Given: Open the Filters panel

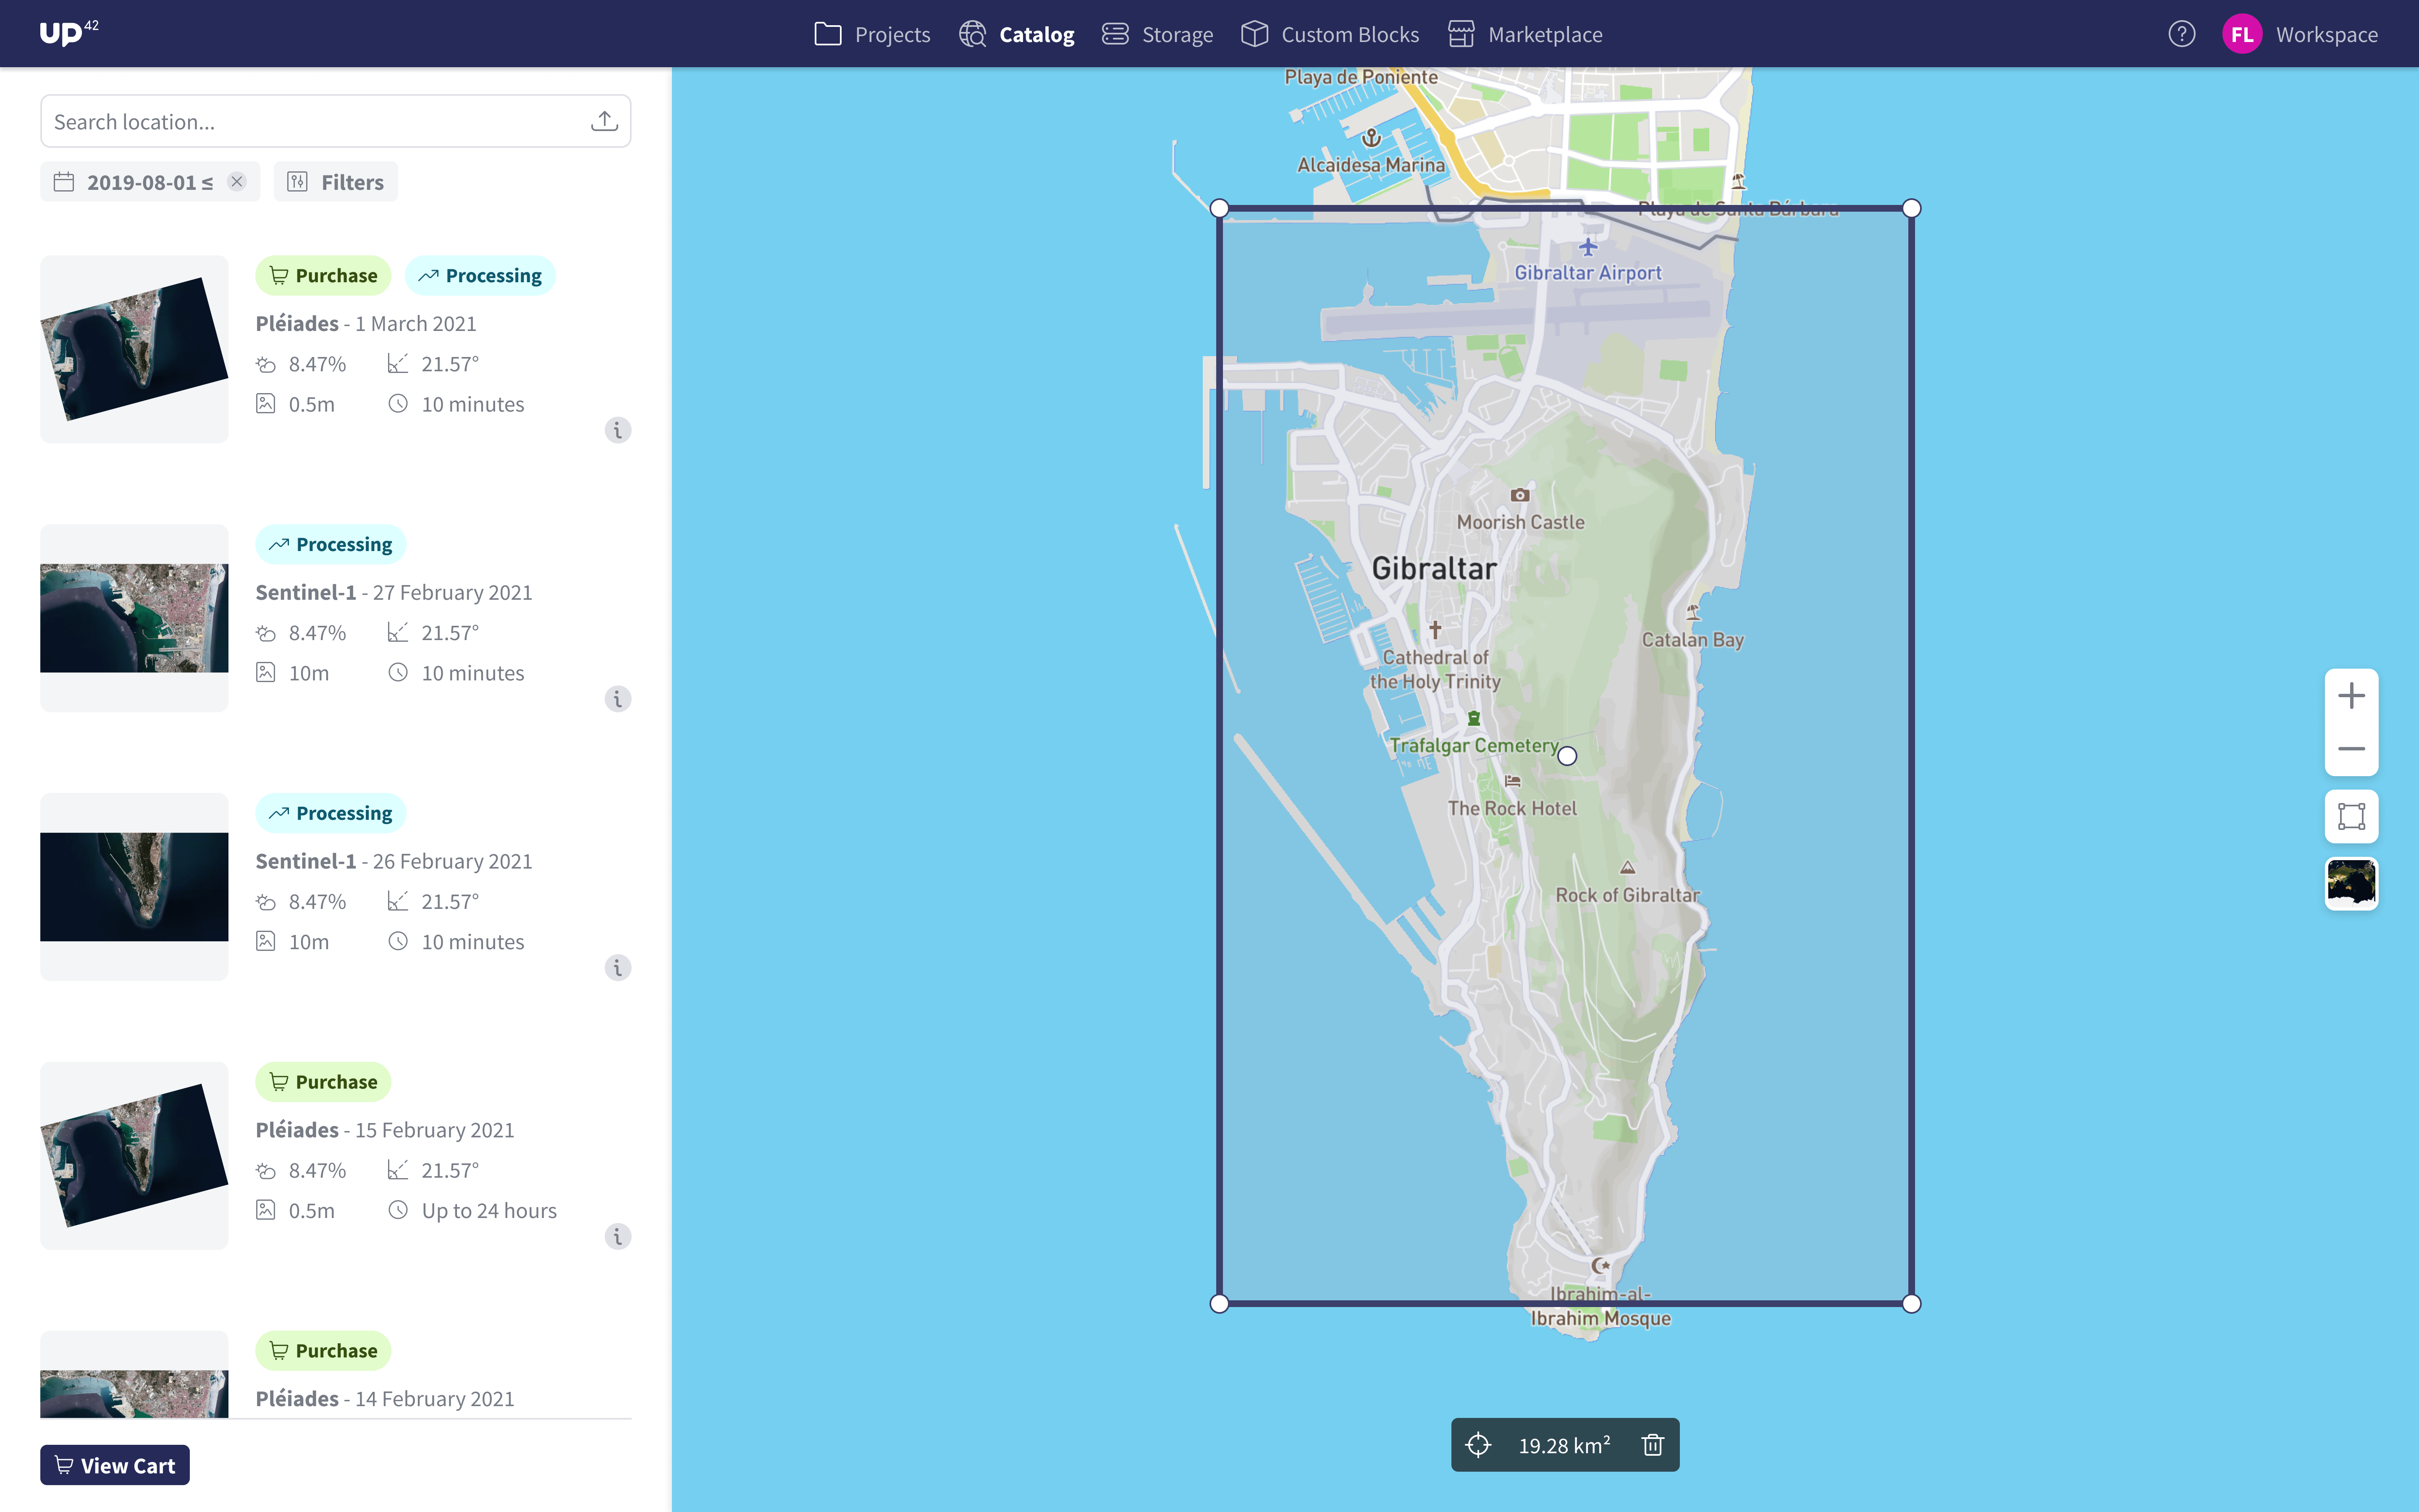Looking at the screenshot, I should [335, 182].
